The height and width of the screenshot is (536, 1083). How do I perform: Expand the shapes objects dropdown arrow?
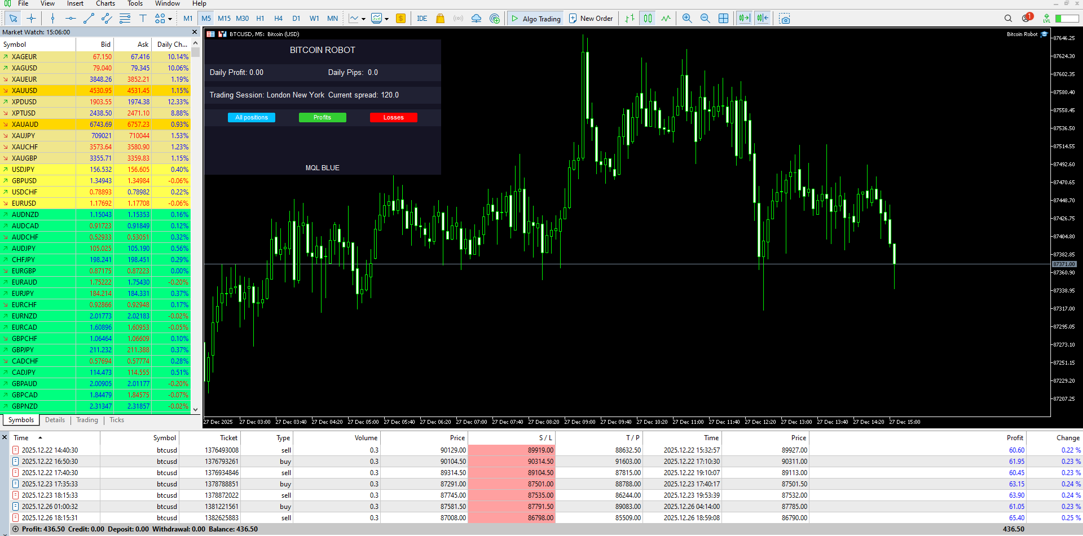coord(170,19)
